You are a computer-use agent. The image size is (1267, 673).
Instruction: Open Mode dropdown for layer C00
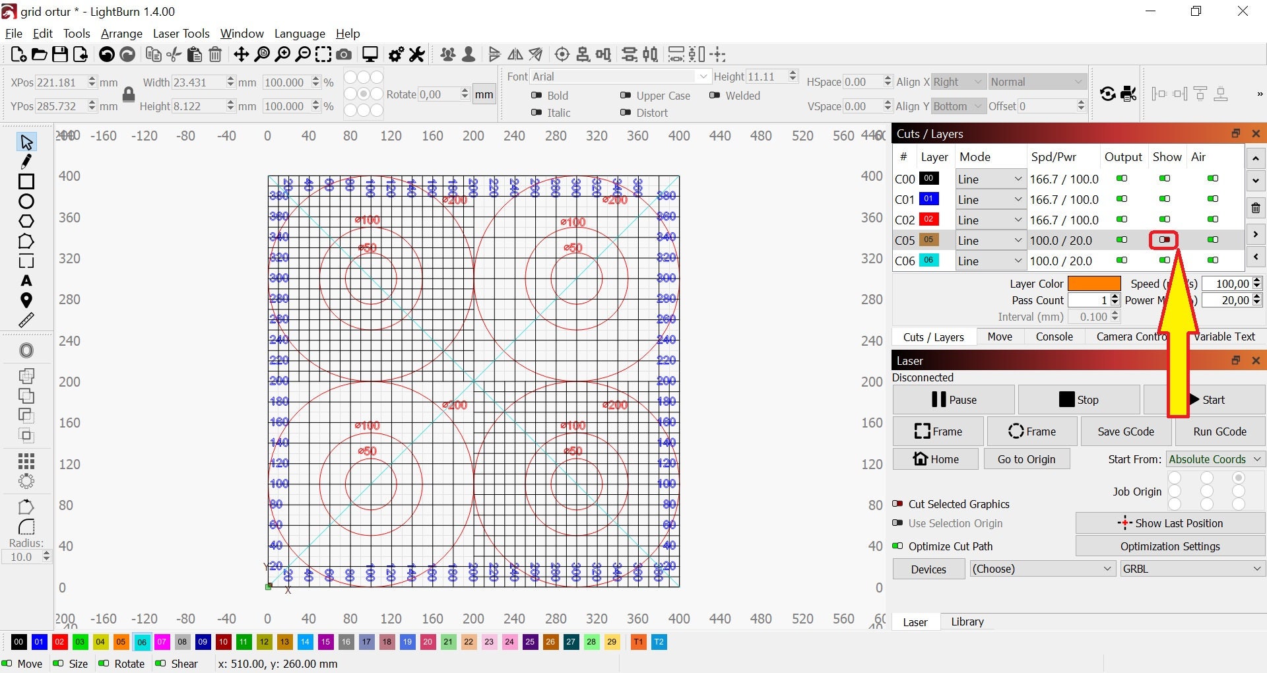click(991, 179)
